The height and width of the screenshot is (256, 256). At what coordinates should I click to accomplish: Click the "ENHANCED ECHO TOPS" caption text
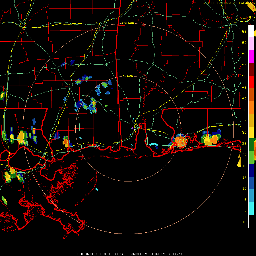[x=100, y=254]
